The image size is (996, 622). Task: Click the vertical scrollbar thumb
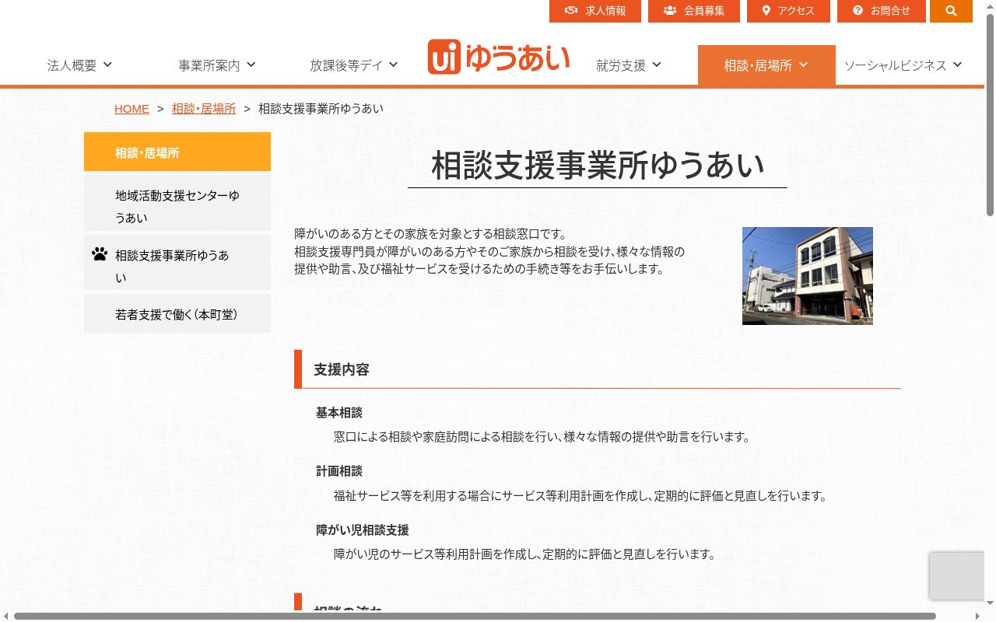click(x=990, y=115)
